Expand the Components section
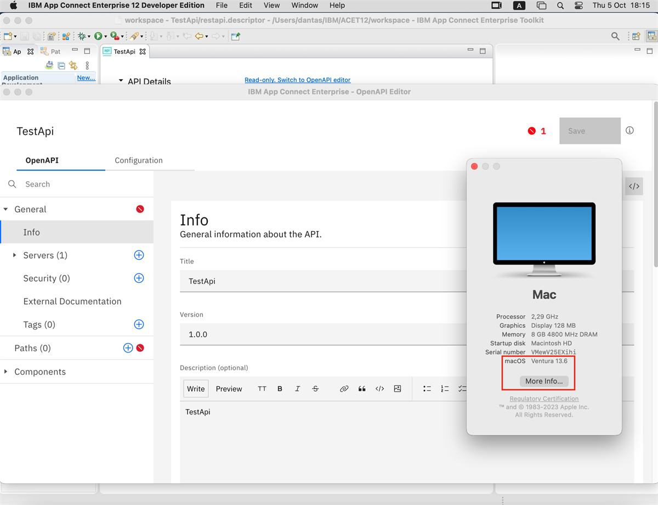The height and width of the screenshot is (505, 658). (6, 372)
